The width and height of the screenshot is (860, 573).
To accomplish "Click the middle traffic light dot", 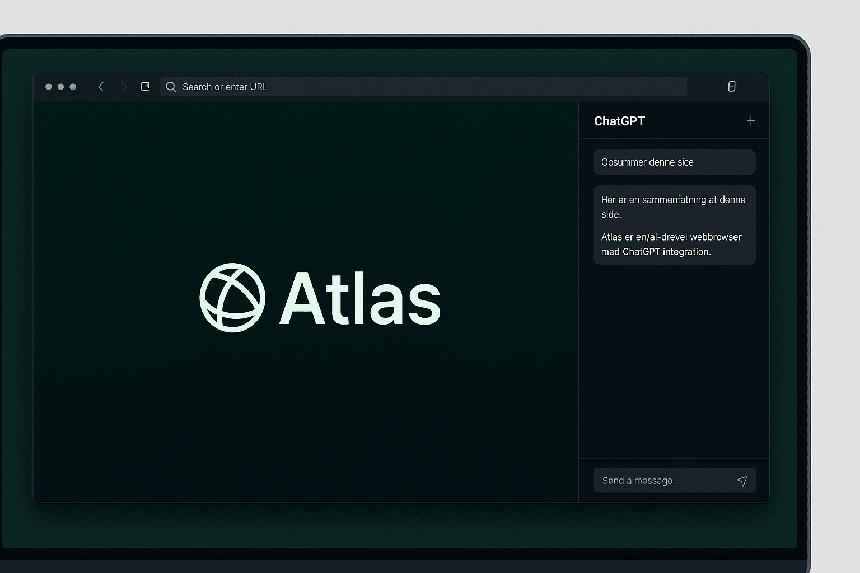I will (x=60, y=87).
